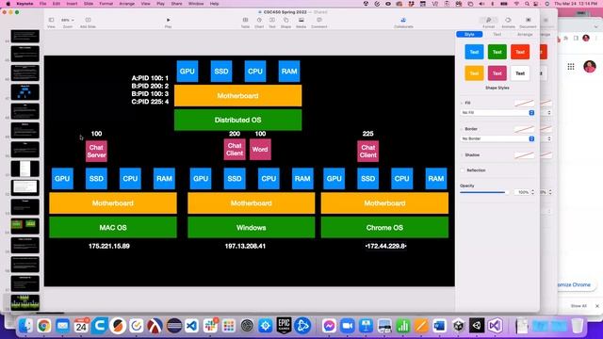Expand the Fill section disclosure

(x=462, y=103)
